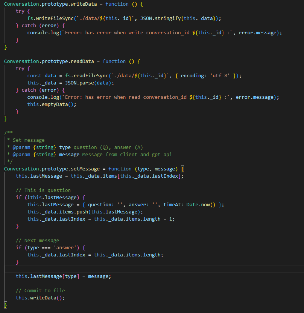
Task: Click the setMessage method name in its definition
Action: (x=85, y=169)
